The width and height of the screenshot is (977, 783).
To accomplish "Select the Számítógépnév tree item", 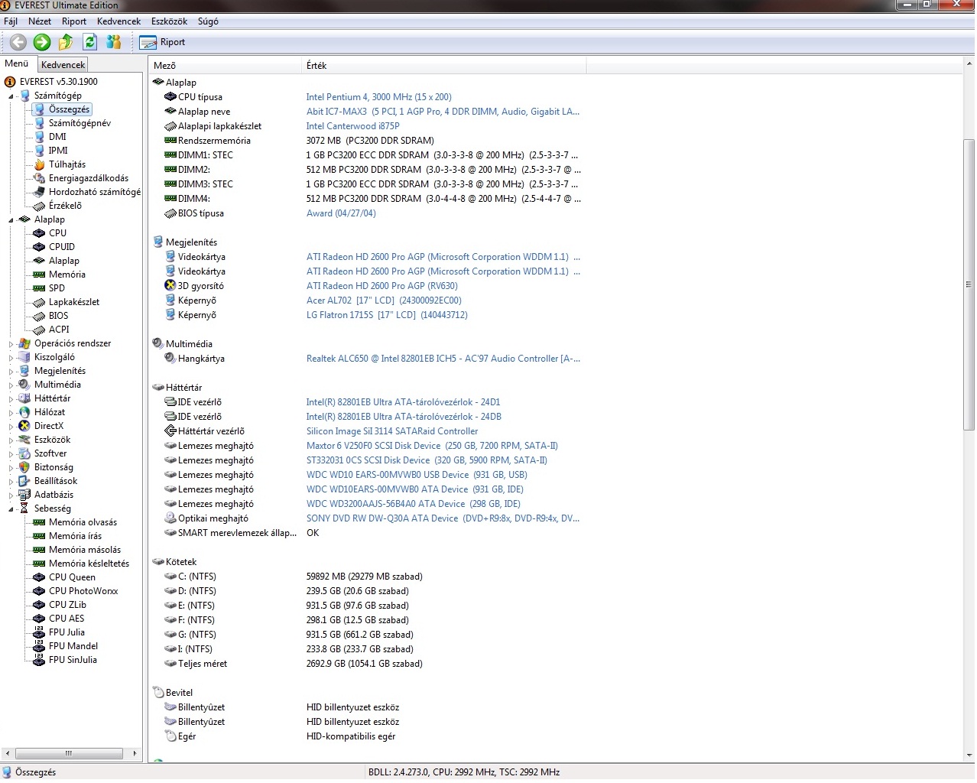I will 80,123.
